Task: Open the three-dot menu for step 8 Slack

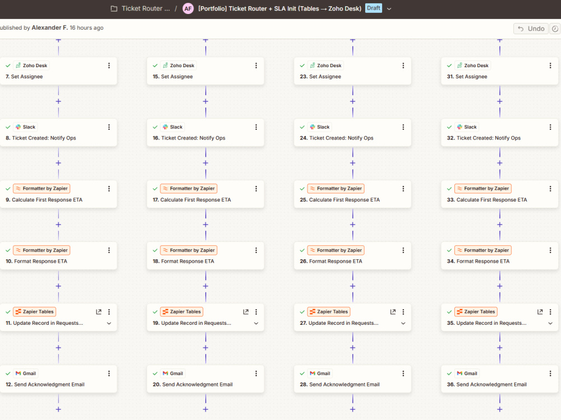Action: click(x=109, y=127)
